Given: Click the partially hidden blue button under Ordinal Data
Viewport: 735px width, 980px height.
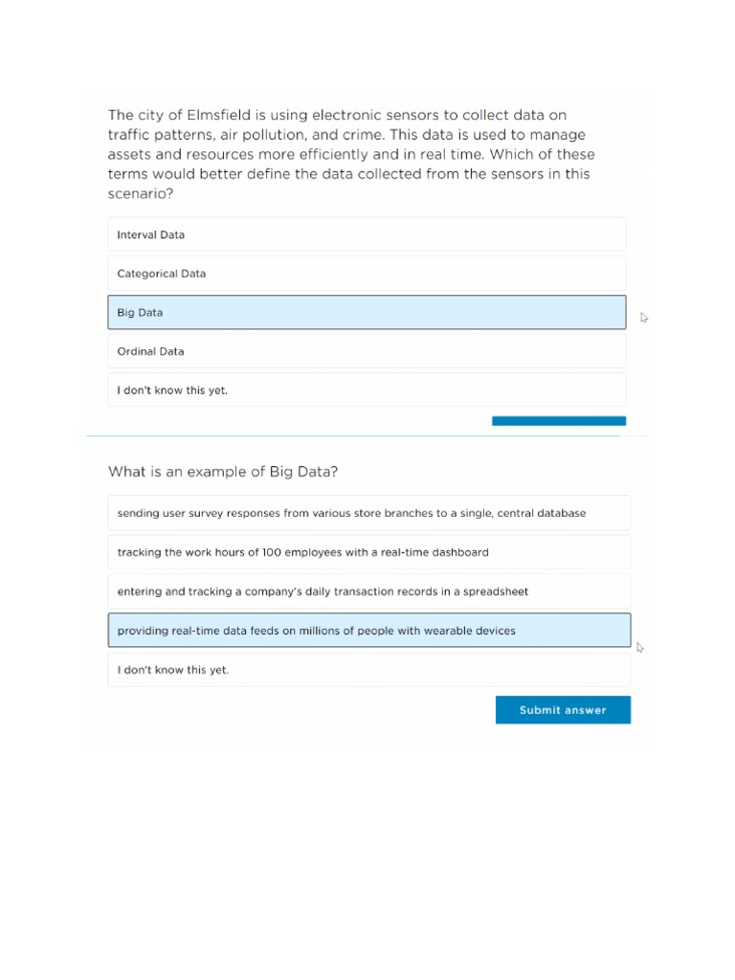Looking at the screenshot, I should 559,421.
